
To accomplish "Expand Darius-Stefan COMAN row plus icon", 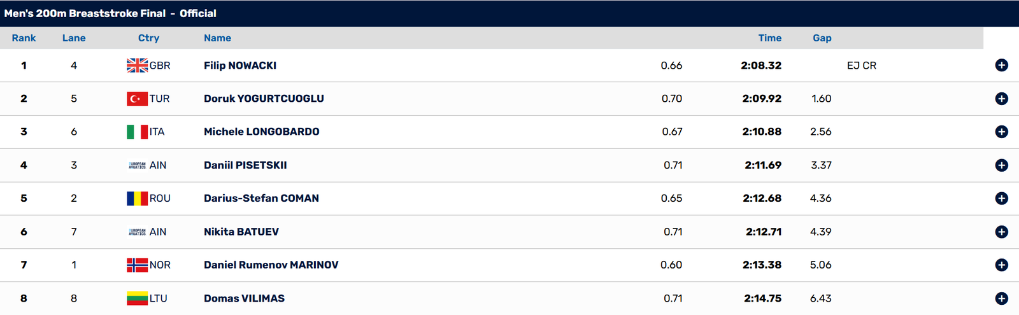I will point(1001,199).
